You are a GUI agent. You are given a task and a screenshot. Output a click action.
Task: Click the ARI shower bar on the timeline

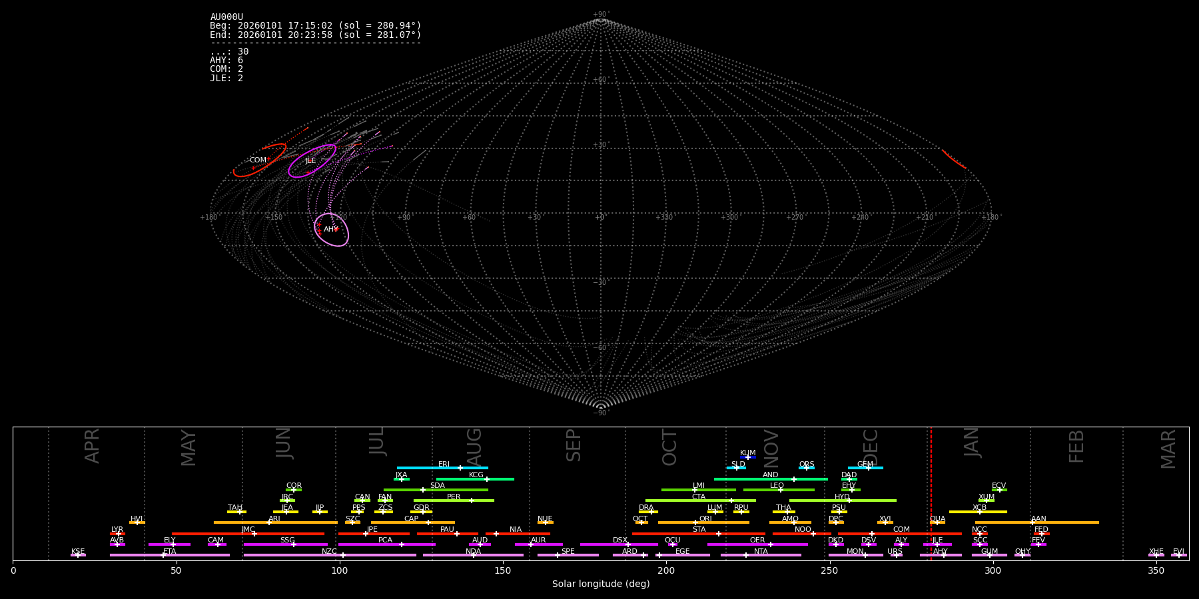[x=276, y=522]
